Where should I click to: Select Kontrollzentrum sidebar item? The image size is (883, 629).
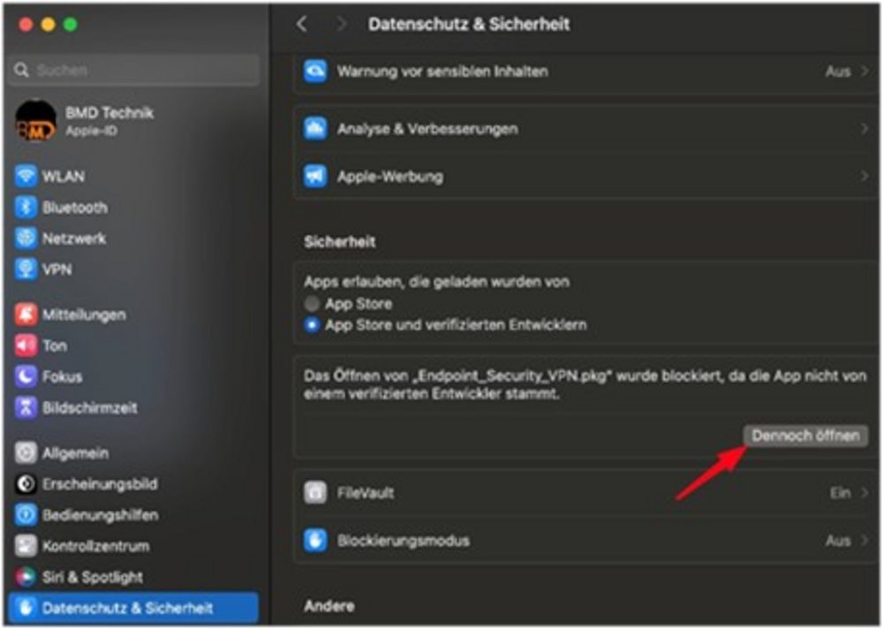tap(94, 546)
